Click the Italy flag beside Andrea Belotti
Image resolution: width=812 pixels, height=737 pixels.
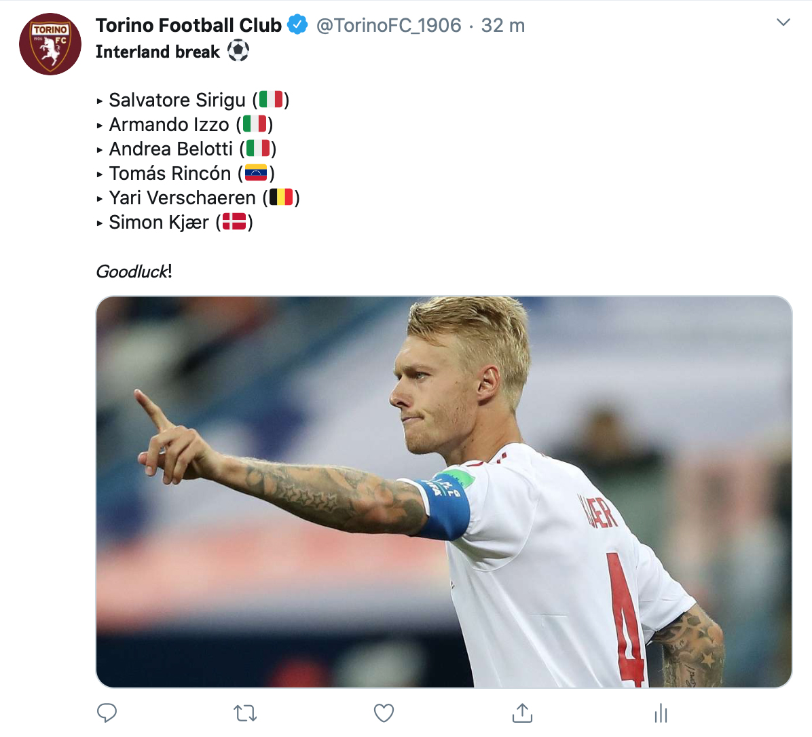258,149
